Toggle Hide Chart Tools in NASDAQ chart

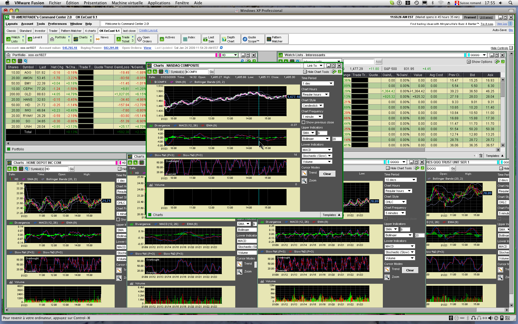305,72
